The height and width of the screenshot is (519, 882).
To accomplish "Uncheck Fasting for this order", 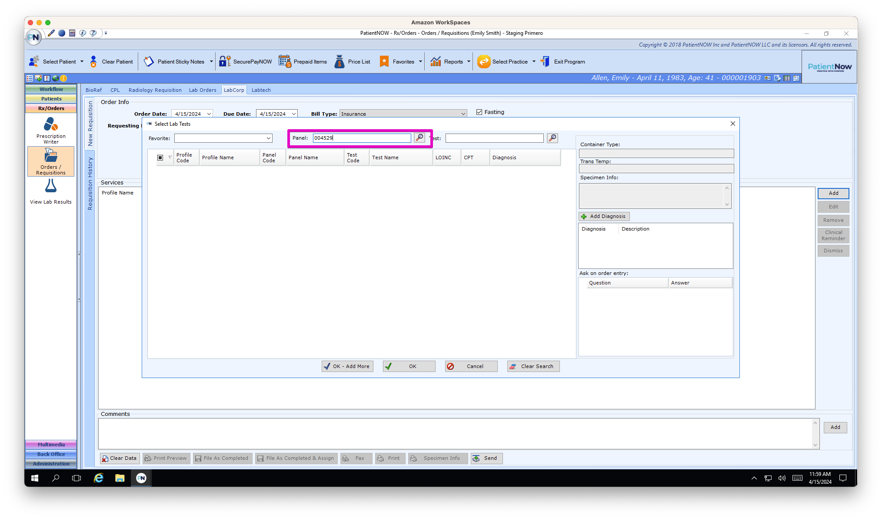I will click(479, 112).
